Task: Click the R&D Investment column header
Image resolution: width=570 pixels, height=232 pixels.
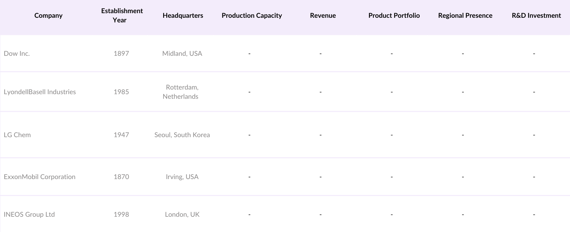Action: [x=536, y=16]
